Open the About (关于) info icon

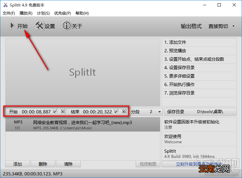pos(72,26)
